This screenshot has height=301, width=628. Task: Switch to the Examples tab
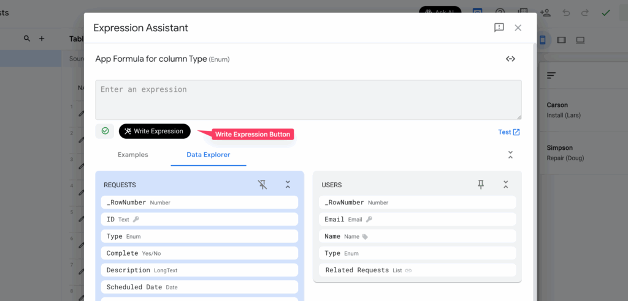133,155
